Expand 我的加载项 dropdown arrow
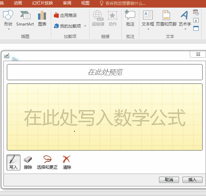 [x=85, y=26]
